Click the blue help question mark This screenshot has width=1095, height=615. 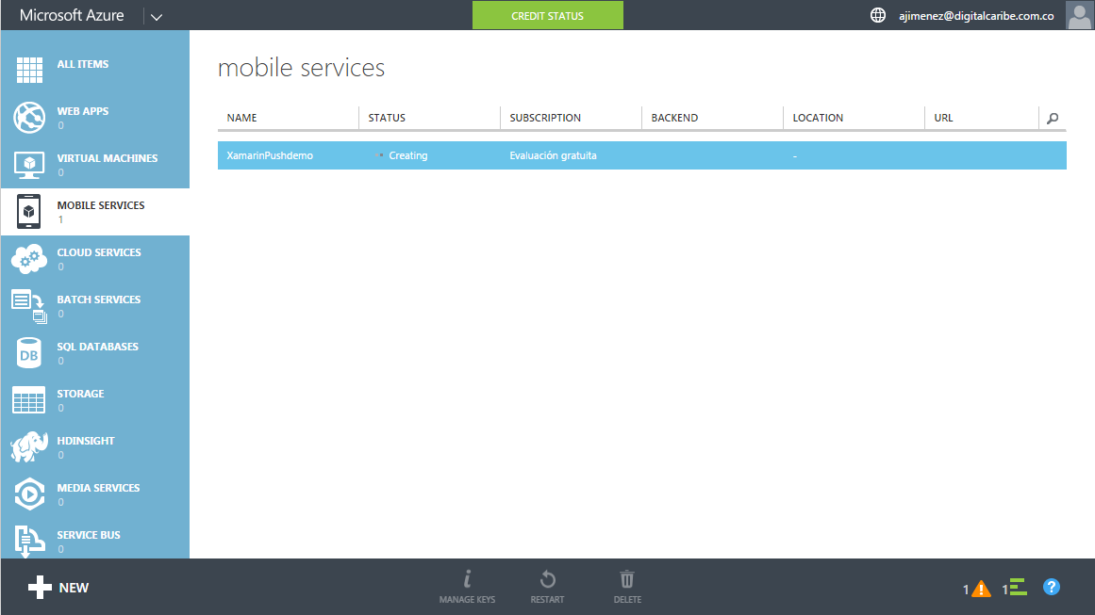pos(1052,587)
